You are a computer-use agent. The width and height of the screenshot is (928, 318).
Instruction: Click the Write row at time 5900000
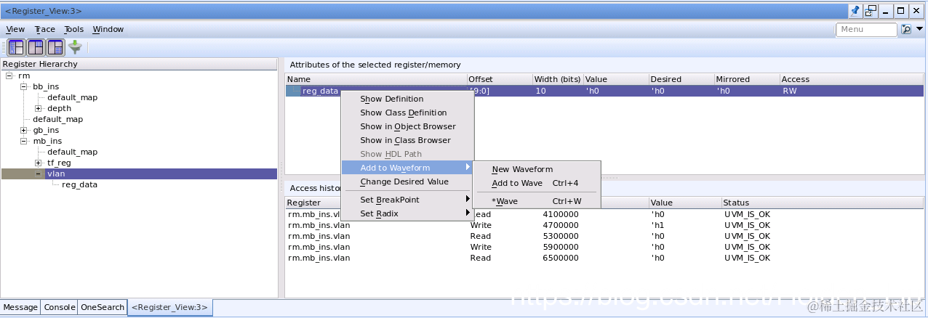604,247
